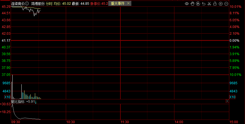Click the left X10 volume multiplier
The height and width of the screenshot is (124, 245).
pyautogui.click(x=7, y=97)
